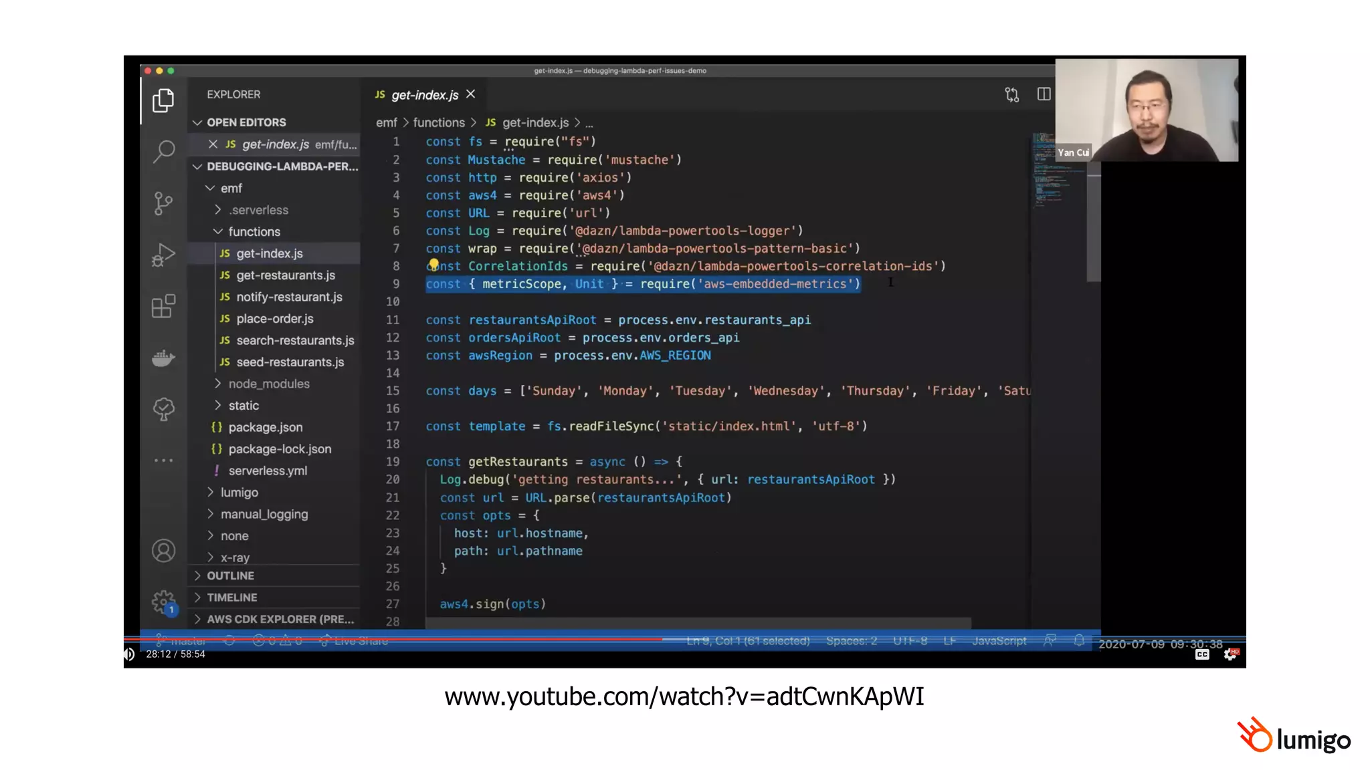Open get-restaurants.js in the explorer
The image size is (1370, 770).
point(285,275)
